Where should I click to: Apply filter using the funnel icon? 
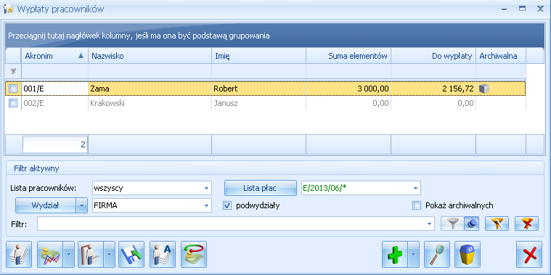click(x=452, y=223)
